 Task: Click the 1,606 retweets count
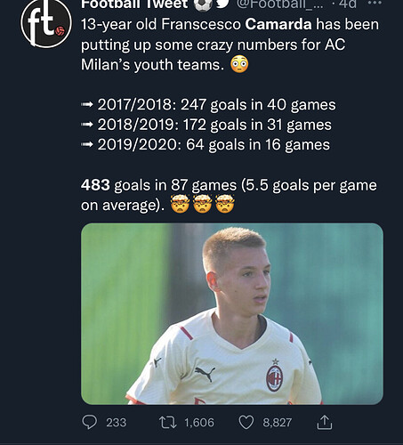point(199,423)
